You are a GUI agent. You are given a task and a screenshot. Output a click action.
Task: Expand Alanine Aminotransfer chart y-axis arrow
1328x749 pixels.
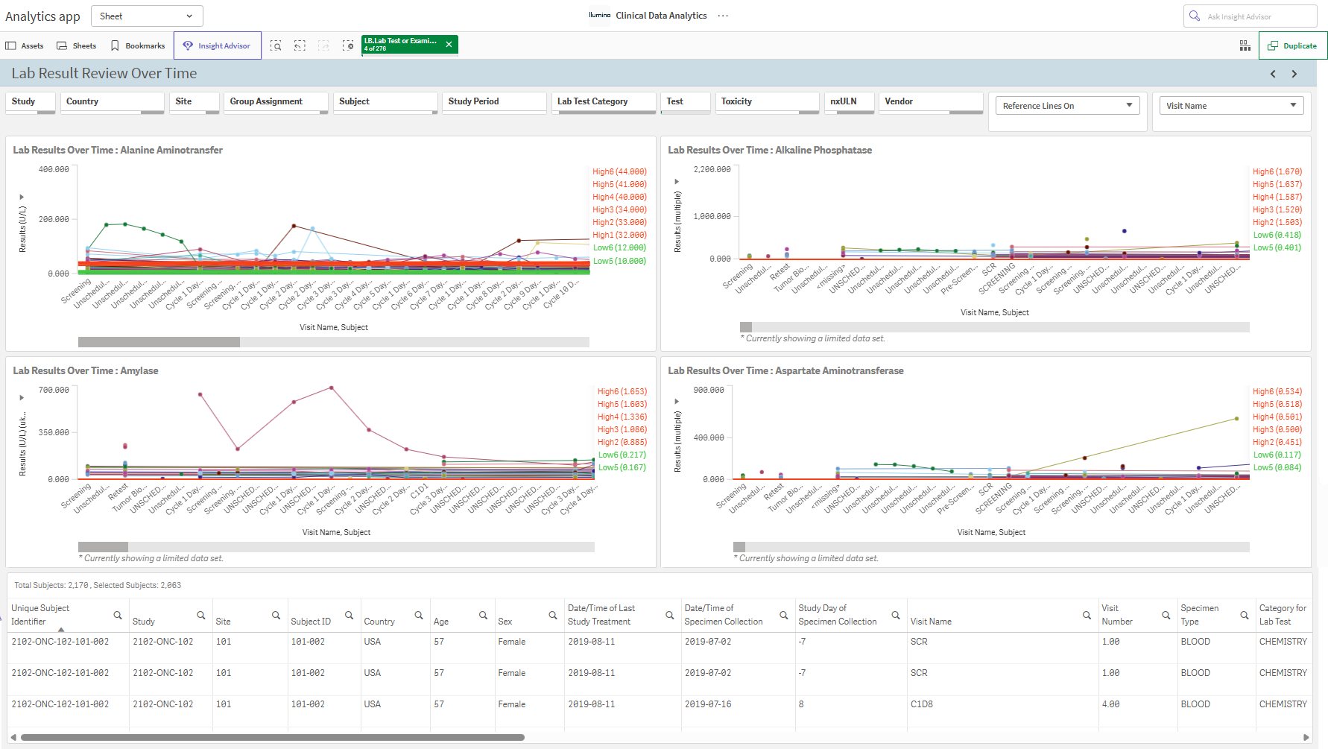pyautogui.click(x=22, y=197)
